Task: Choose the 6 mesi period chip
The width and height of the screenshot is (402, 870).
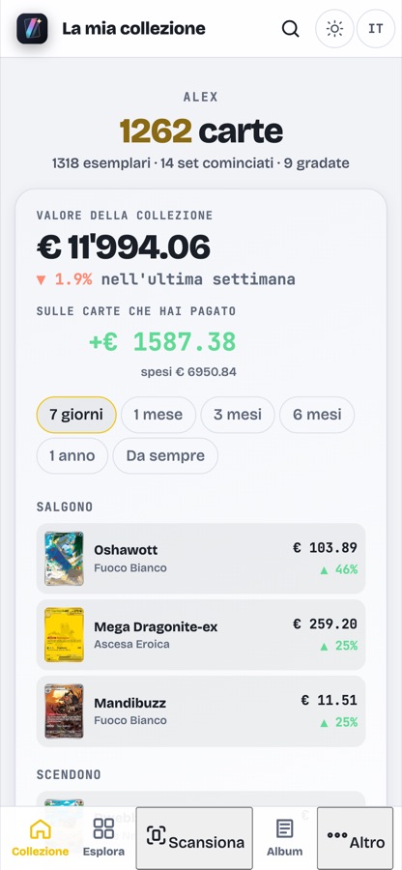Action: click(317, 415)
